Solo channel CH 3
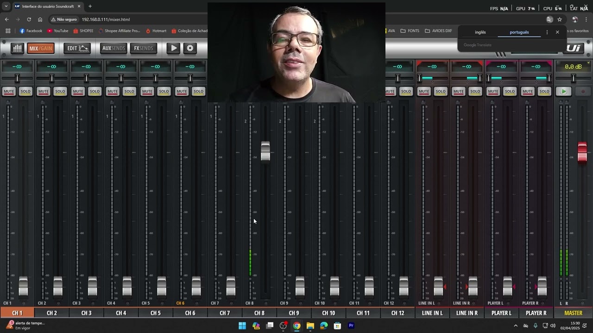 click(95, 91)
